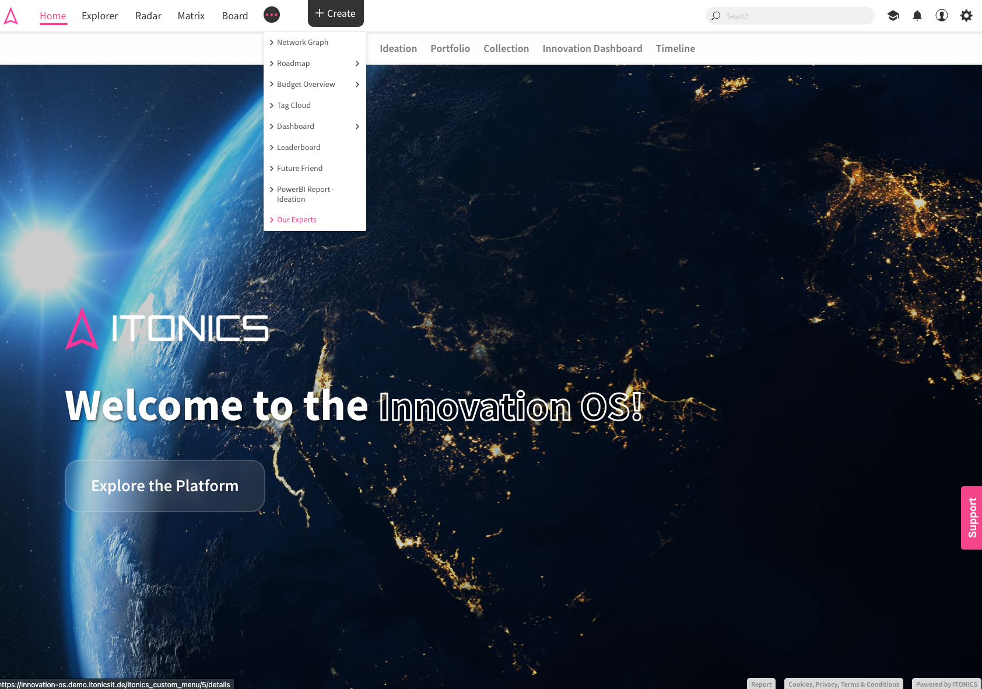The image size is (982, 689).
Task: Open Leaderboard from the menu
Action: [298, 148]
